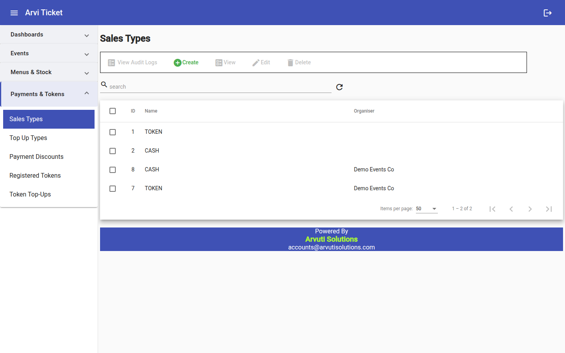Check the row with ID 7 TOKEN
Image resolution: width=565 pixels, height=353 pixels.
coord(113,189)
